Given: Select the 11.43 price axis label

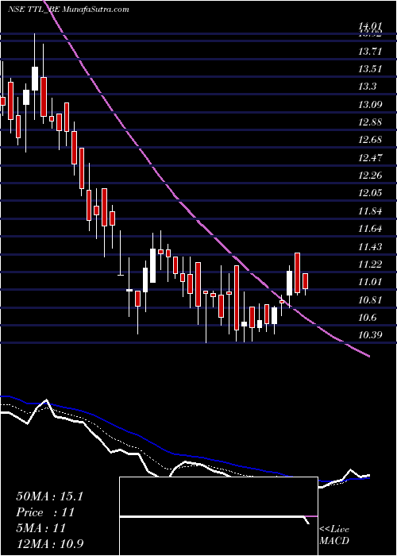Looking at the screenshot, I should 371,246.
